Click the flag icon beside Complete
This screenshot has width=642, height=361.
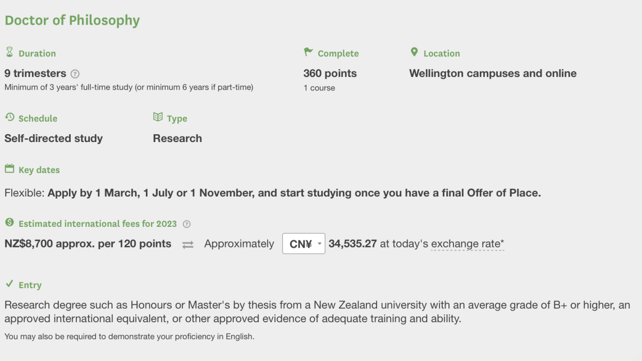pyautogui.click(x=308, y=52)
